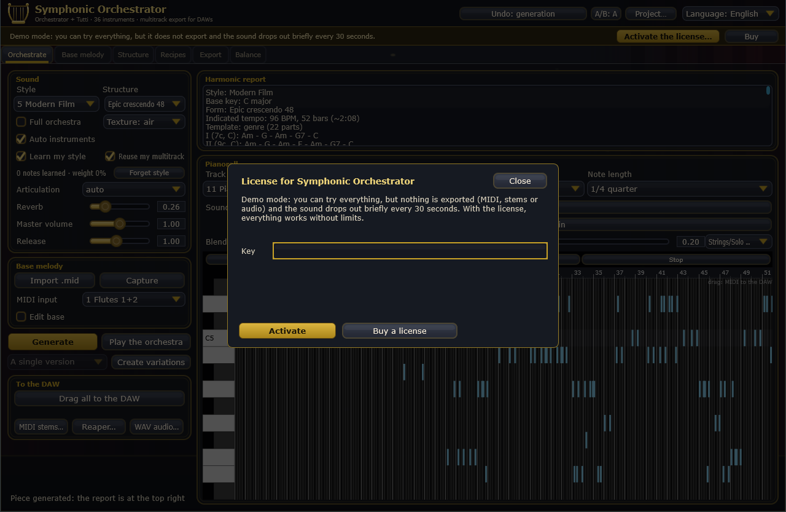This screenshot has height=512, width=786.
Task: Select the Orchestrate tab
Action: (x=27, y=55)
